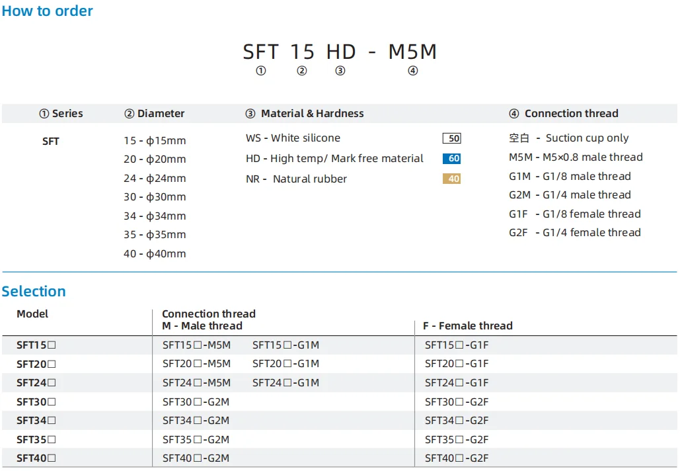Pick the '30 - ϕ30mm' diameter entry

point(155,197)
